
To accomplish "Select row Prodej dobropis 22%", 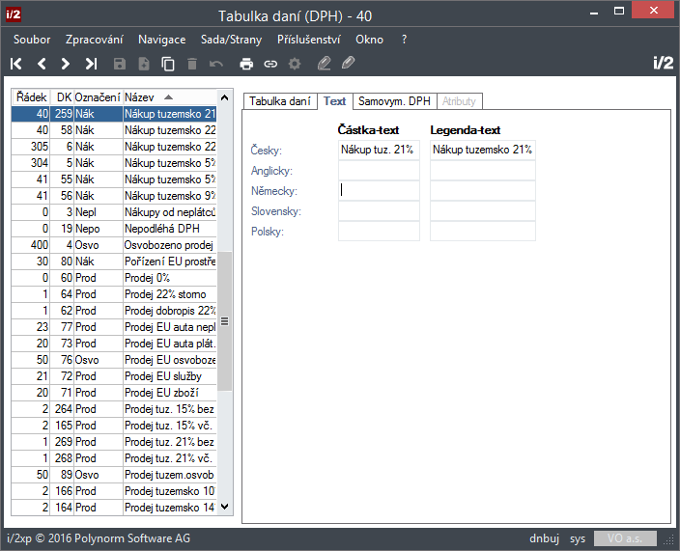I will [114, 311].
